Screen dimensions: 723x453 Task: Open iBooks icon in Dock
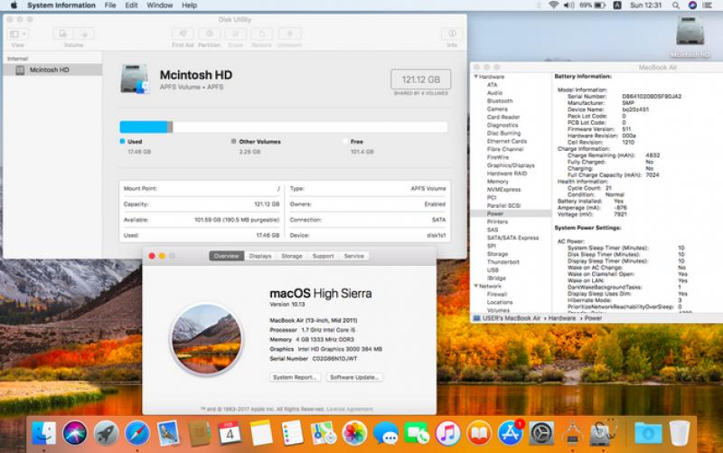479,433
